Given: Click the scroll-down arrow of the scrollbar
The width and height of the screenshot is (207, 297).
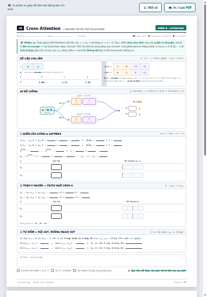Looking at the screenshot, I should 205,295.
